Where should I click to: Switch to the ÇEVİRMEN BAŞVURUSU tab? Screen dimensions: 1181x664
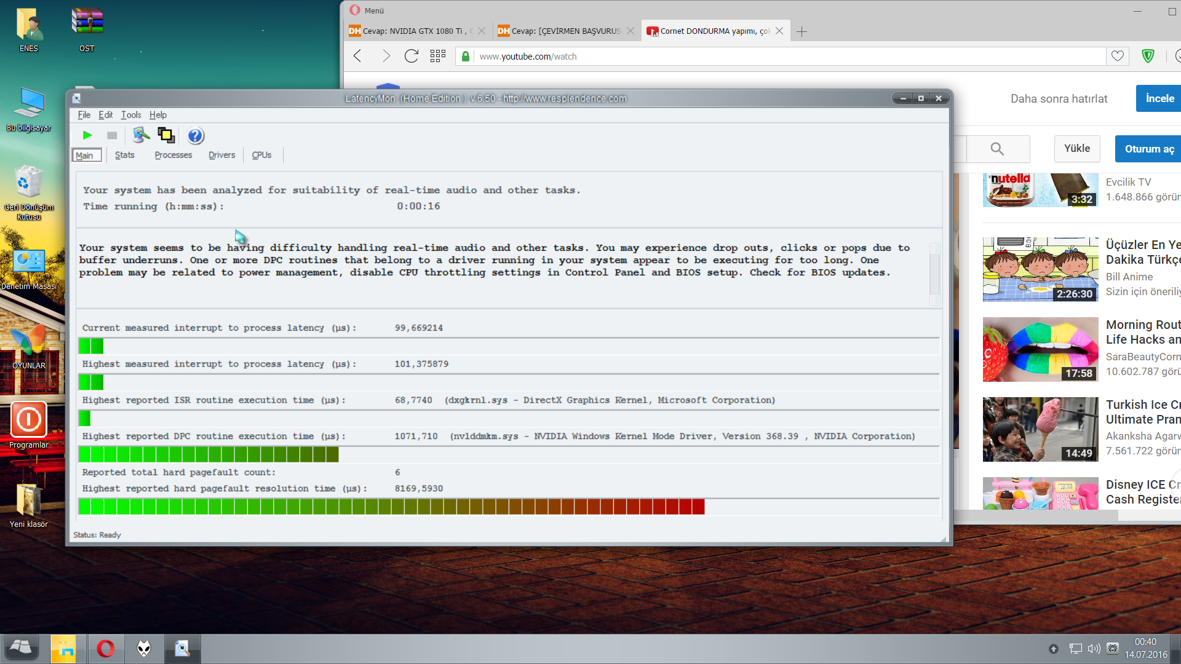566,31
